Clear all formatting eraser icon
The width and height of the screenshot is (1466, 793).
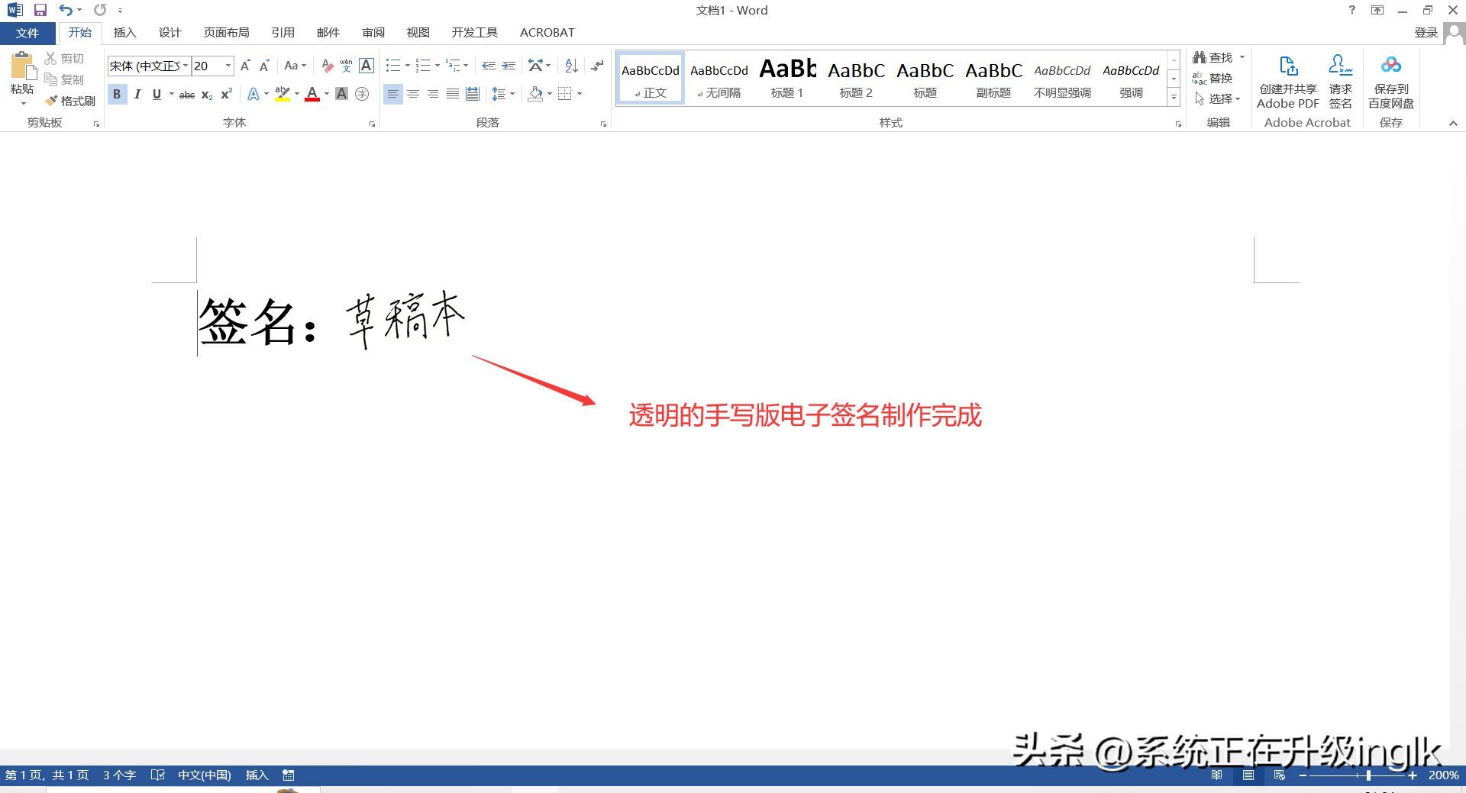click(x=327, y=66)
